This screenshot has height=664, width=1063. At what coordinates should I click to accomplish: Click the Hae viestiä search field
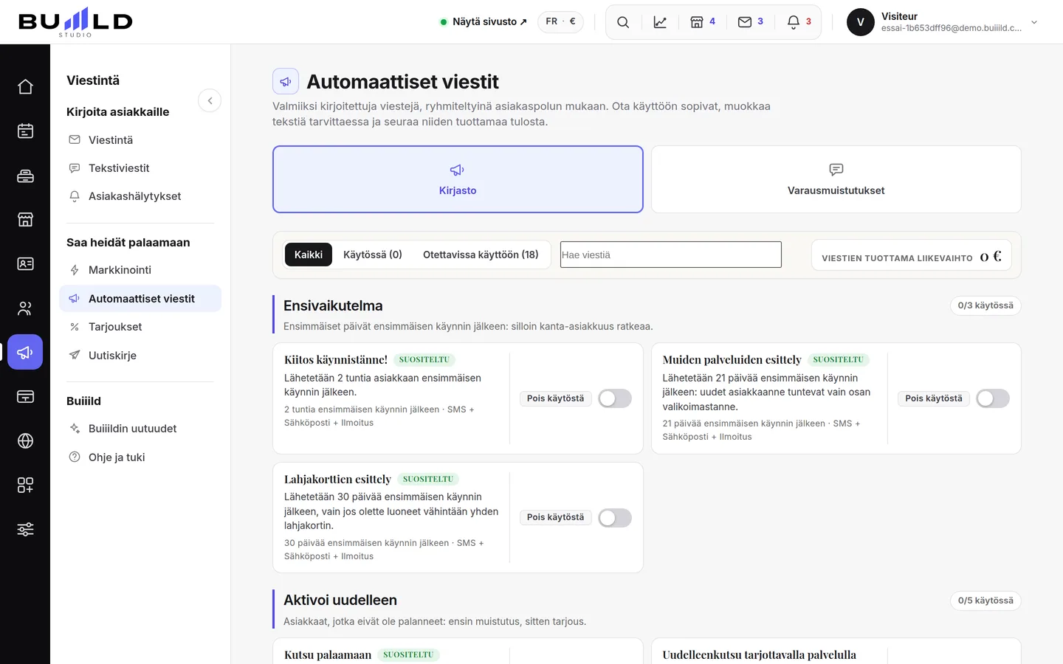(670, 255)
